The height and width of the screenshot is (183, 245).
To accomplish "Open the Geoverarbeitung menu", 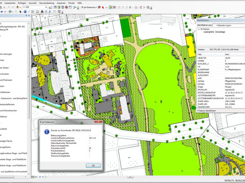I will click(46, 3).
